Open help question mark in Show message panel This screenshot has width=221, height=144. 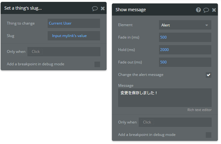point(198,10)
